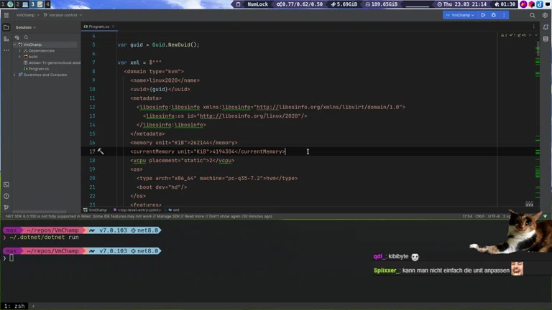Click the VmChamp breadcrumb in editor

tap(95, 210)
